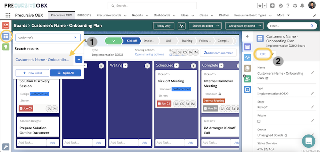Open the More navigation menu
The width and height of the screenshot is (320, 152).
(283, 15)
